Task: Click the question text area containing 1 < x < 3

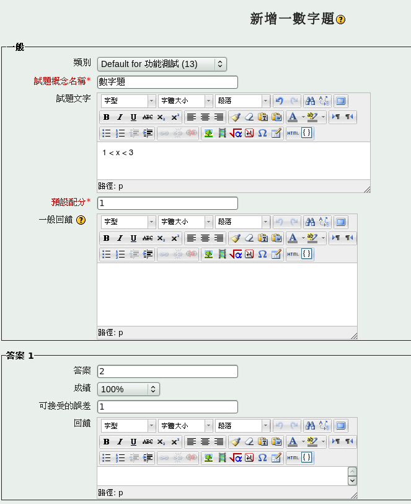Action: coord(233,160)
